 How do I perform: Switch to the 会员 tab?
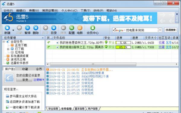(x=39, y=69)
